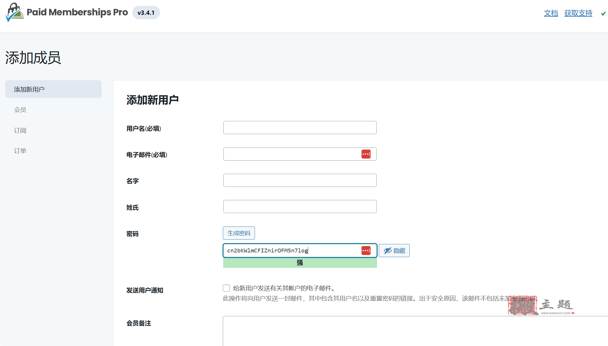The height and width of the screenshot is (346, 608).
Task: Click the 会员备注 text area
Action: 415,331
